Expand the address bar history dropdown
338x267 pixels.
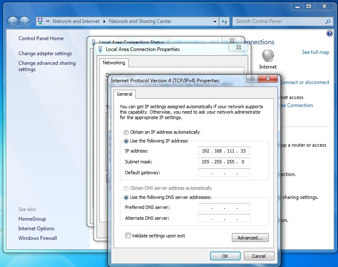coord(215,21)
